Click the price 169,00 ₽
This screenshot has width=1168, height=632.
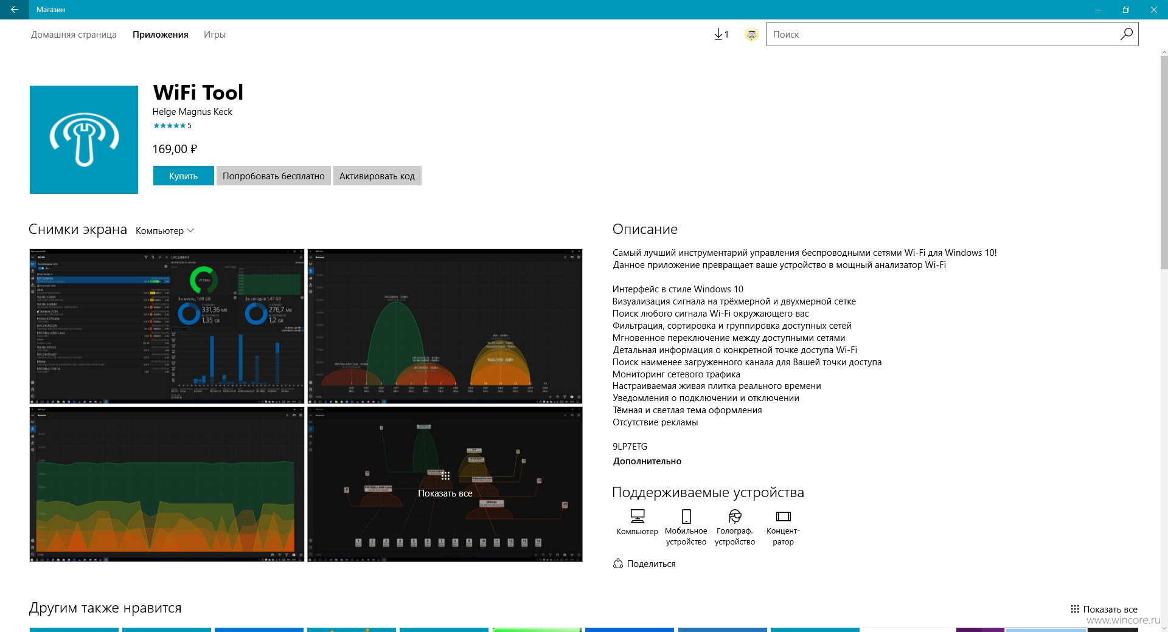[x=175, y=149]
